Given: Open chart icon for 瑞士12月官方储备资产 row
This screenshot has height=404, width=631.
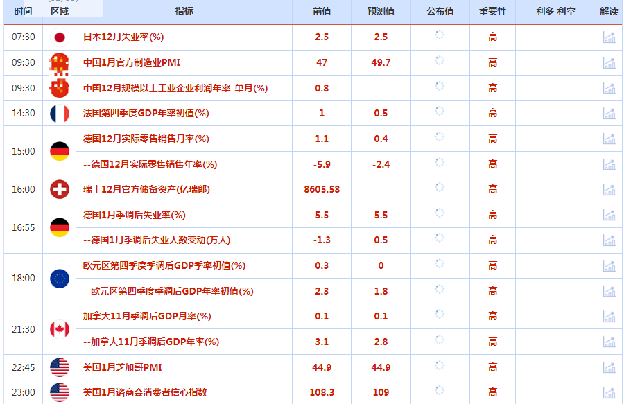Looking at the screenshot, I should click(609, 189).
